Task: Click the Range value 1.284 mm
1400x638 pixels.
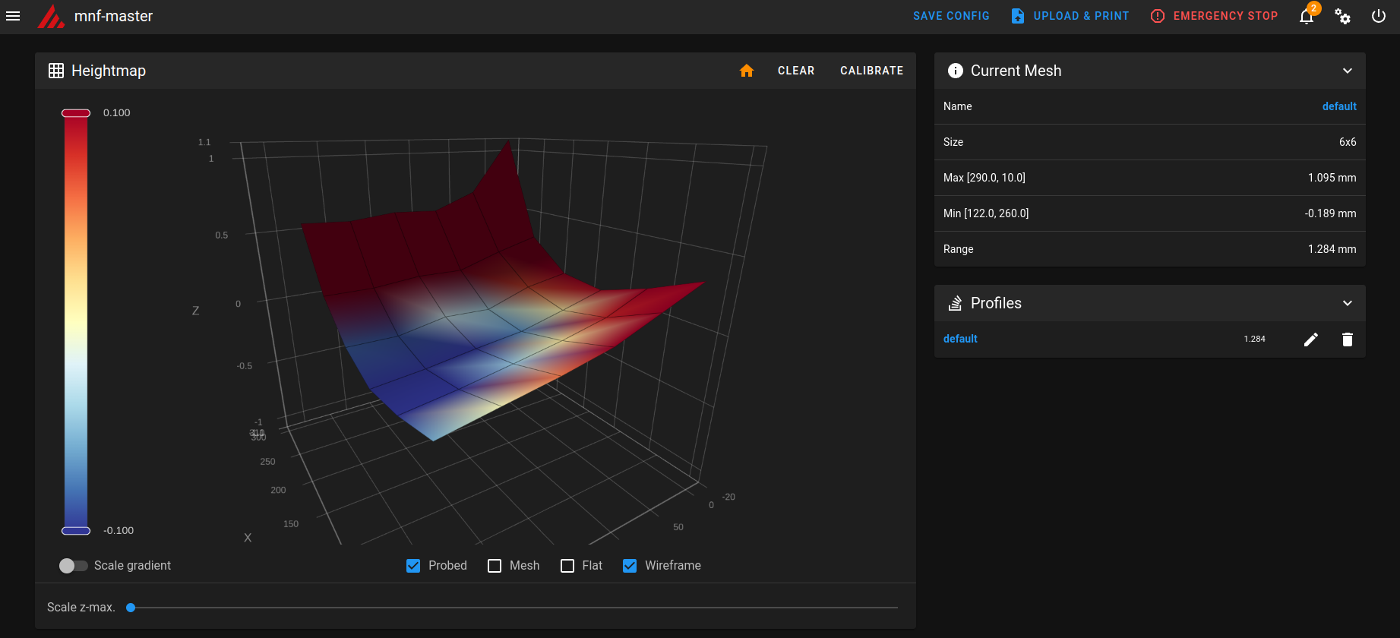Action: pos(1332,249)
